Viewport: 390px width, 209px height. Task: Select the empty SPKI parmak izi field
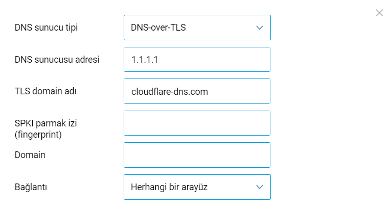coord(197,123)
